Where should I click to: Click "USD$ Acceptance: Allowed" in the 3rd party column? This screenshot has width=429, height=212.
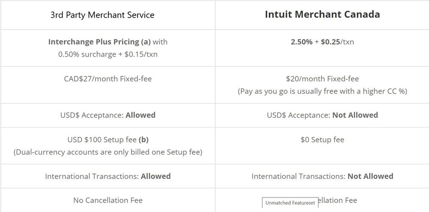tap(108, 115)
